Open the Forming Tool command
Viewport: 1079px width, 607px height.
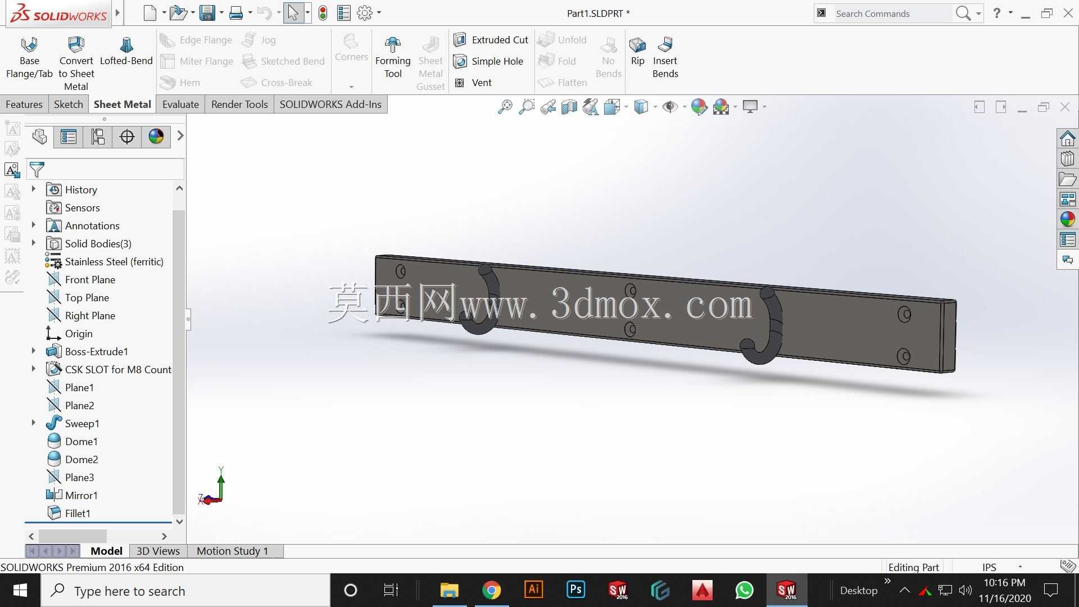tap(393, 57)
